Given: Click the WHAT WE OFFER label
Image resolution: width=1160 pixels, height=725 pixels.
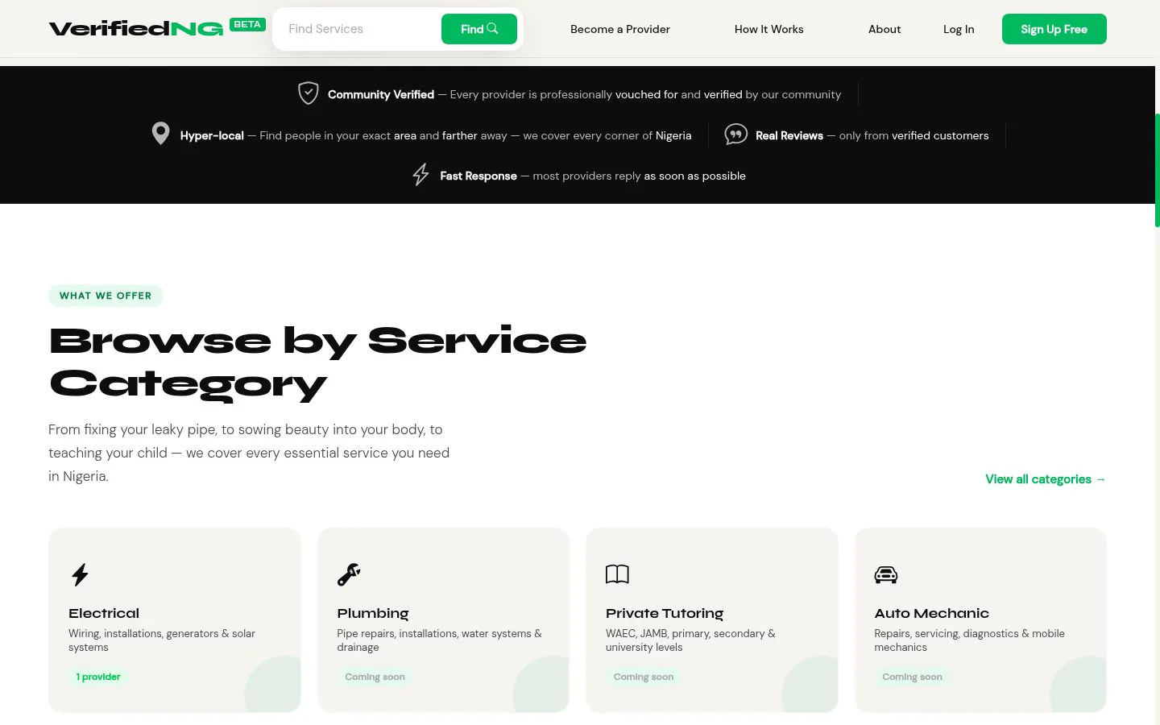Looking at the screenshot, I should [106, 296].
